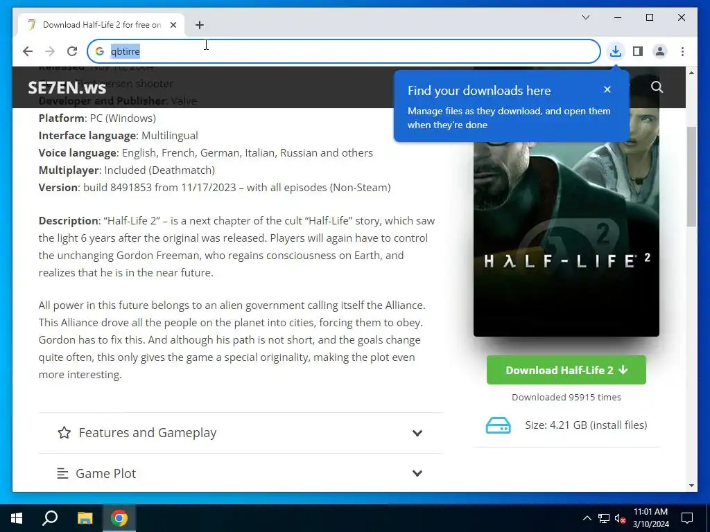The height and width of the screenshot is (532, 710).
Task: Click the 'Interface language: Multilingual' line
Action: [118, 136]
